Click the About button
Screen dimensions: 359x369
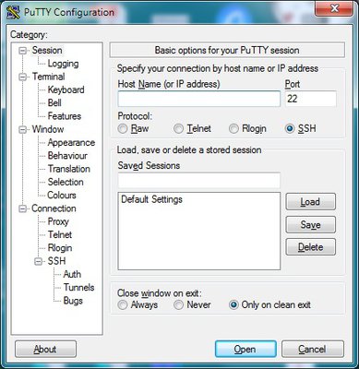pos(45,349)
